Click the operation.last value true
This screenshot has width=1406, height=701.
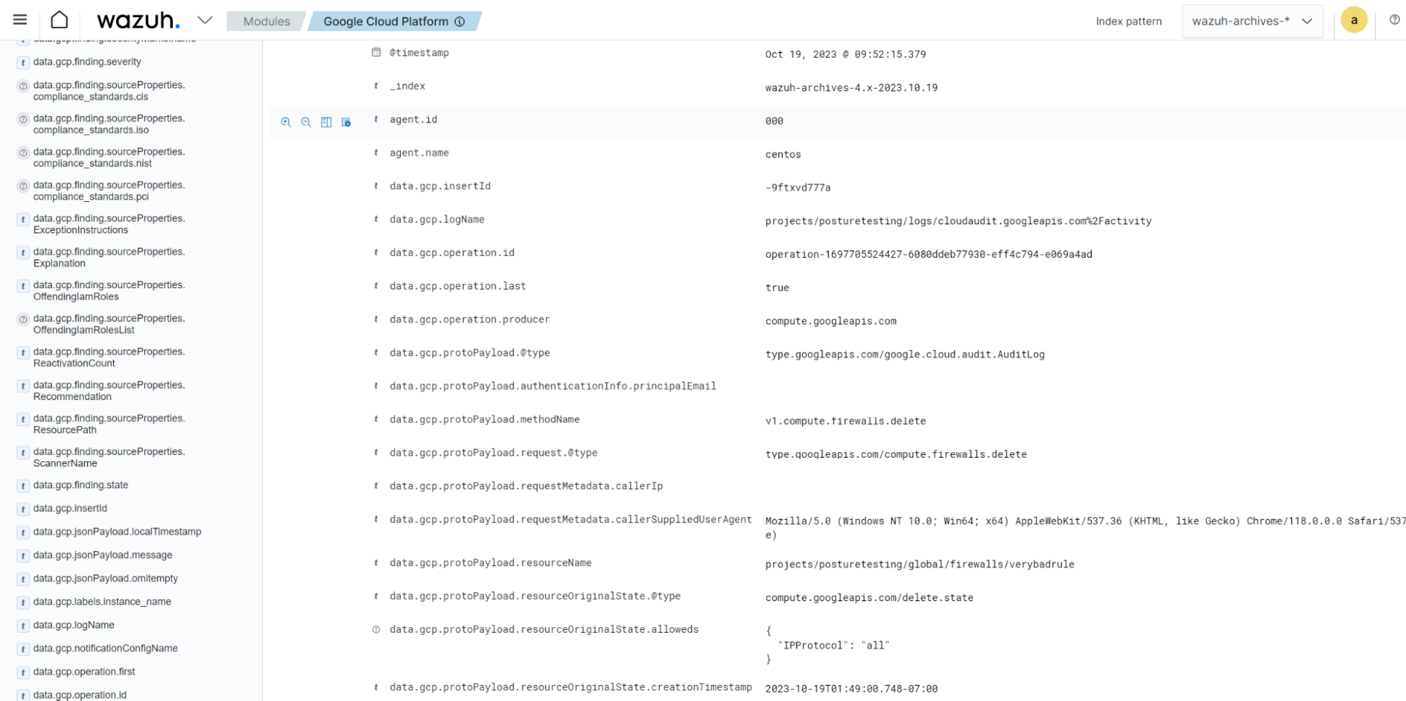click(x=777, y=288)
